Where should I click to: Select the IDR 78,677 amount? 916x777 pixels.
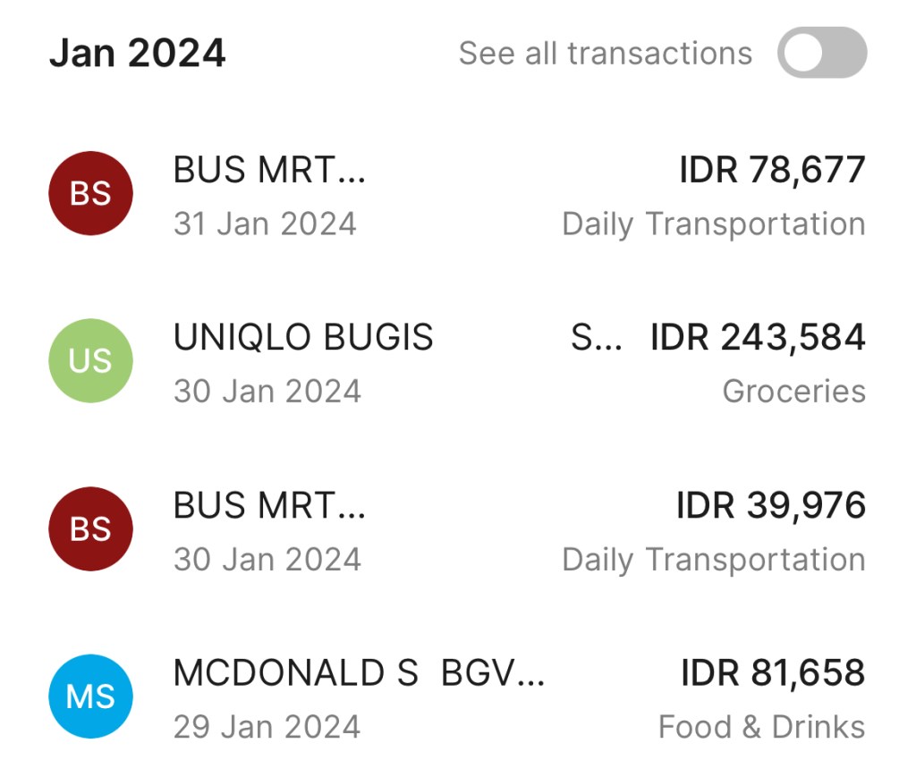coord(772,170)
